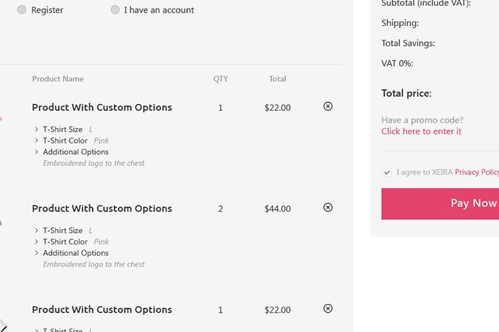Toggle the Privacy Policy agreement checkbox
Screen dimensions: 499x332
[387, 173]
